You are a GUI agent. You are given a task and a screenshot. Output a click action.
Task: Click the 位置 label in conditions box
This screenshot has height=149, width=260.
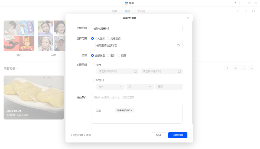tap(98, 111)
